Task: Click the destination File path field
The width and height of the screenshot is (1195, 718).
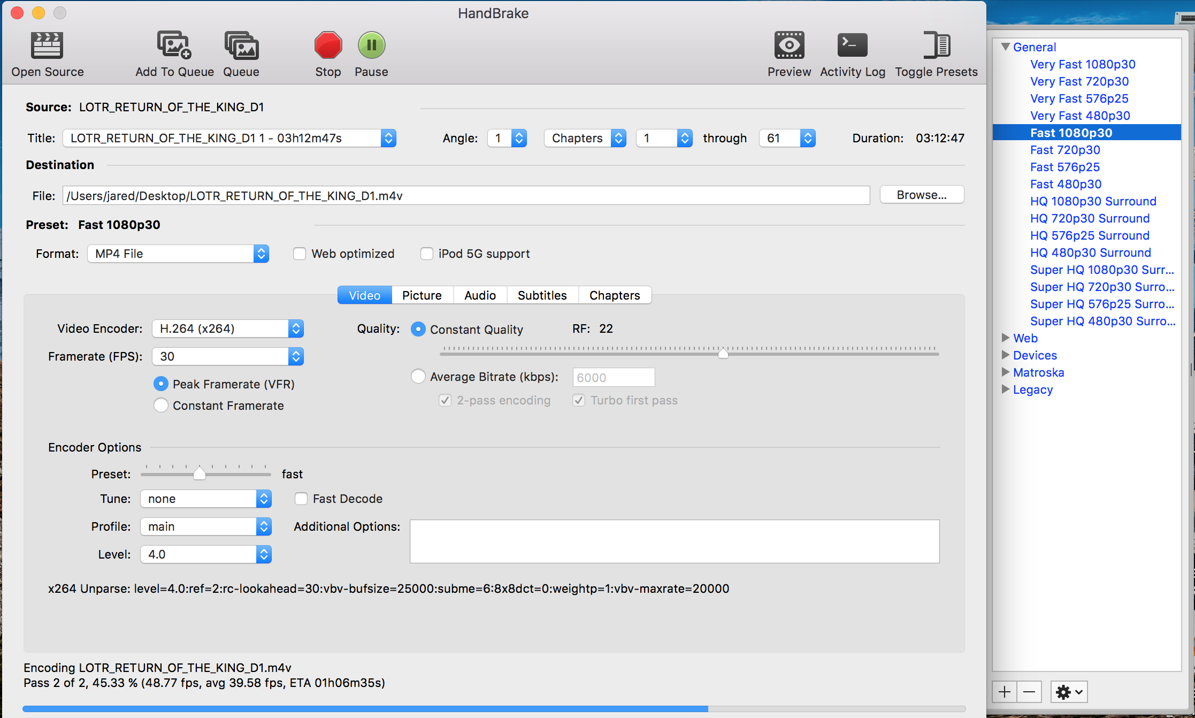Action: click(466, 195)
